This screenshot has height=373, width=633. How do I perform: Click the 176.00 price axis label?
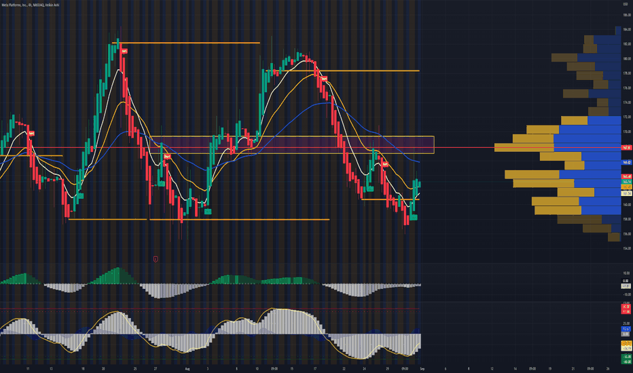[x=626, y=88]
